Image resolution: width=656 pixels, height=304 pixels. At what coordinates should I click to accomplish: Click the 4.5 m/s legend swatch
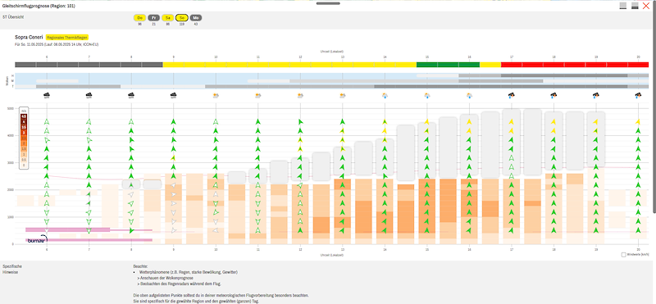(24, 116)
